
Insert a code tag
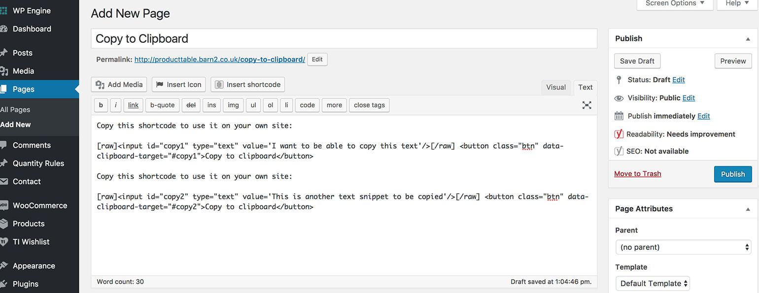pyautogui.click(x=307, y=105)
